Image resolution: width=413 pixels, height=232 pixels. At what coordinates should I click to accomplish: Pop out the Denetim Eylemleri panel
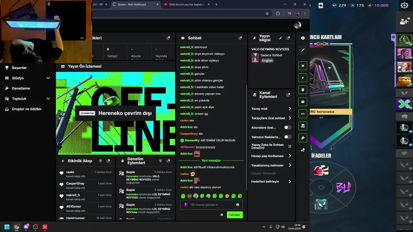tap(168, 161)
